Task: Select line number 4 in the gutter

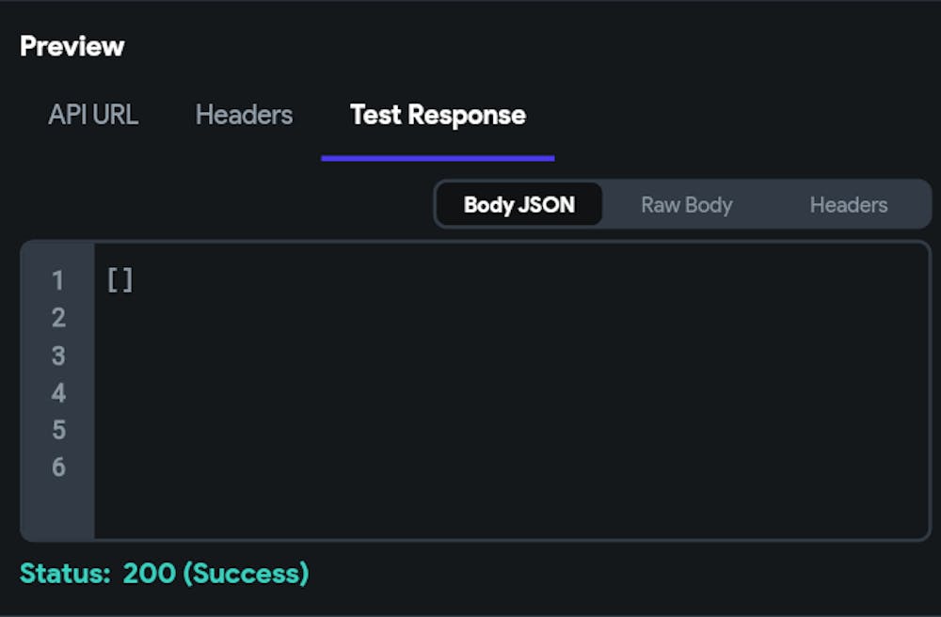Action: click(x=58, y=392)
